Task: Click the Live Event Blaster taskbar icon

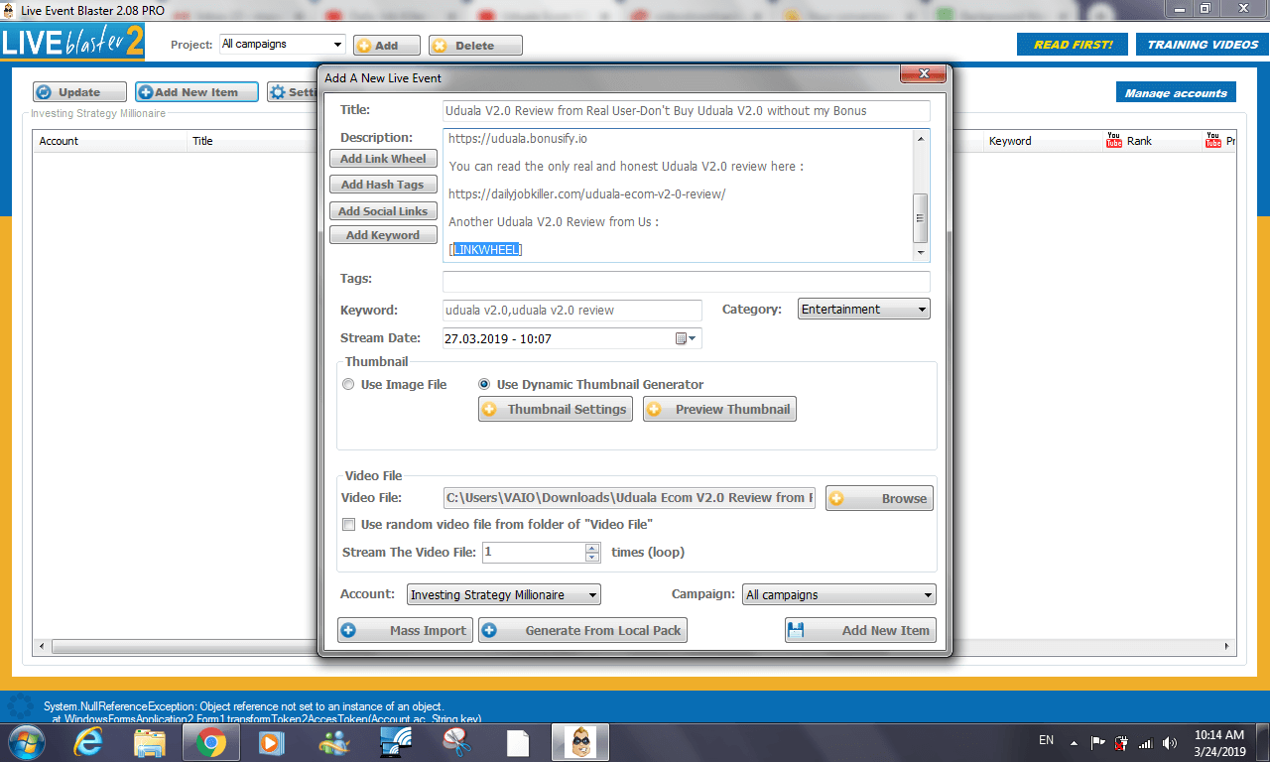Action: tap(580, 742)
